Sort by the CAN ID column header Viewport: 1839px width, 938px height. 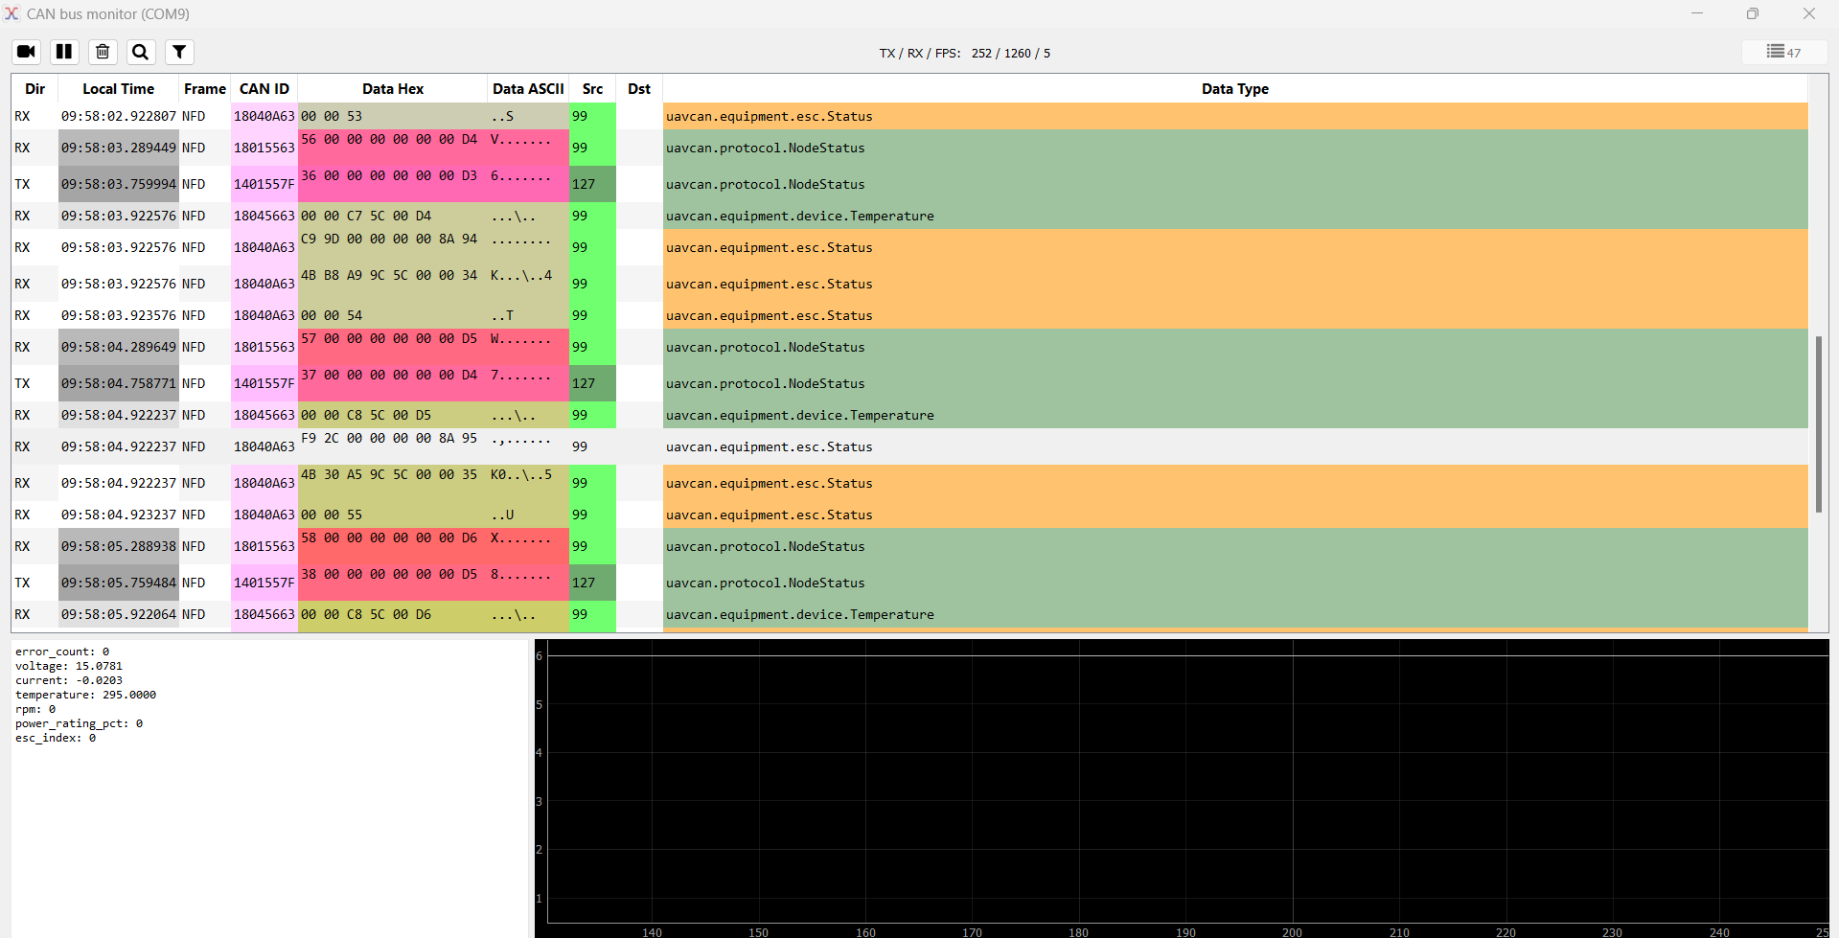[x=264, y=89]
